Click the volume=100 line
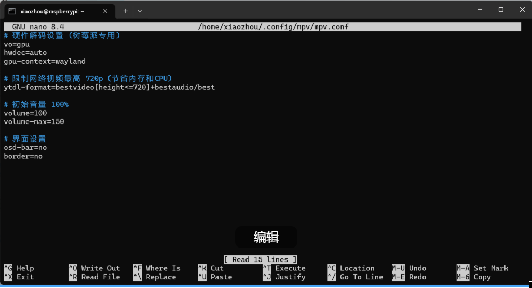 click(x=25, y=113)
